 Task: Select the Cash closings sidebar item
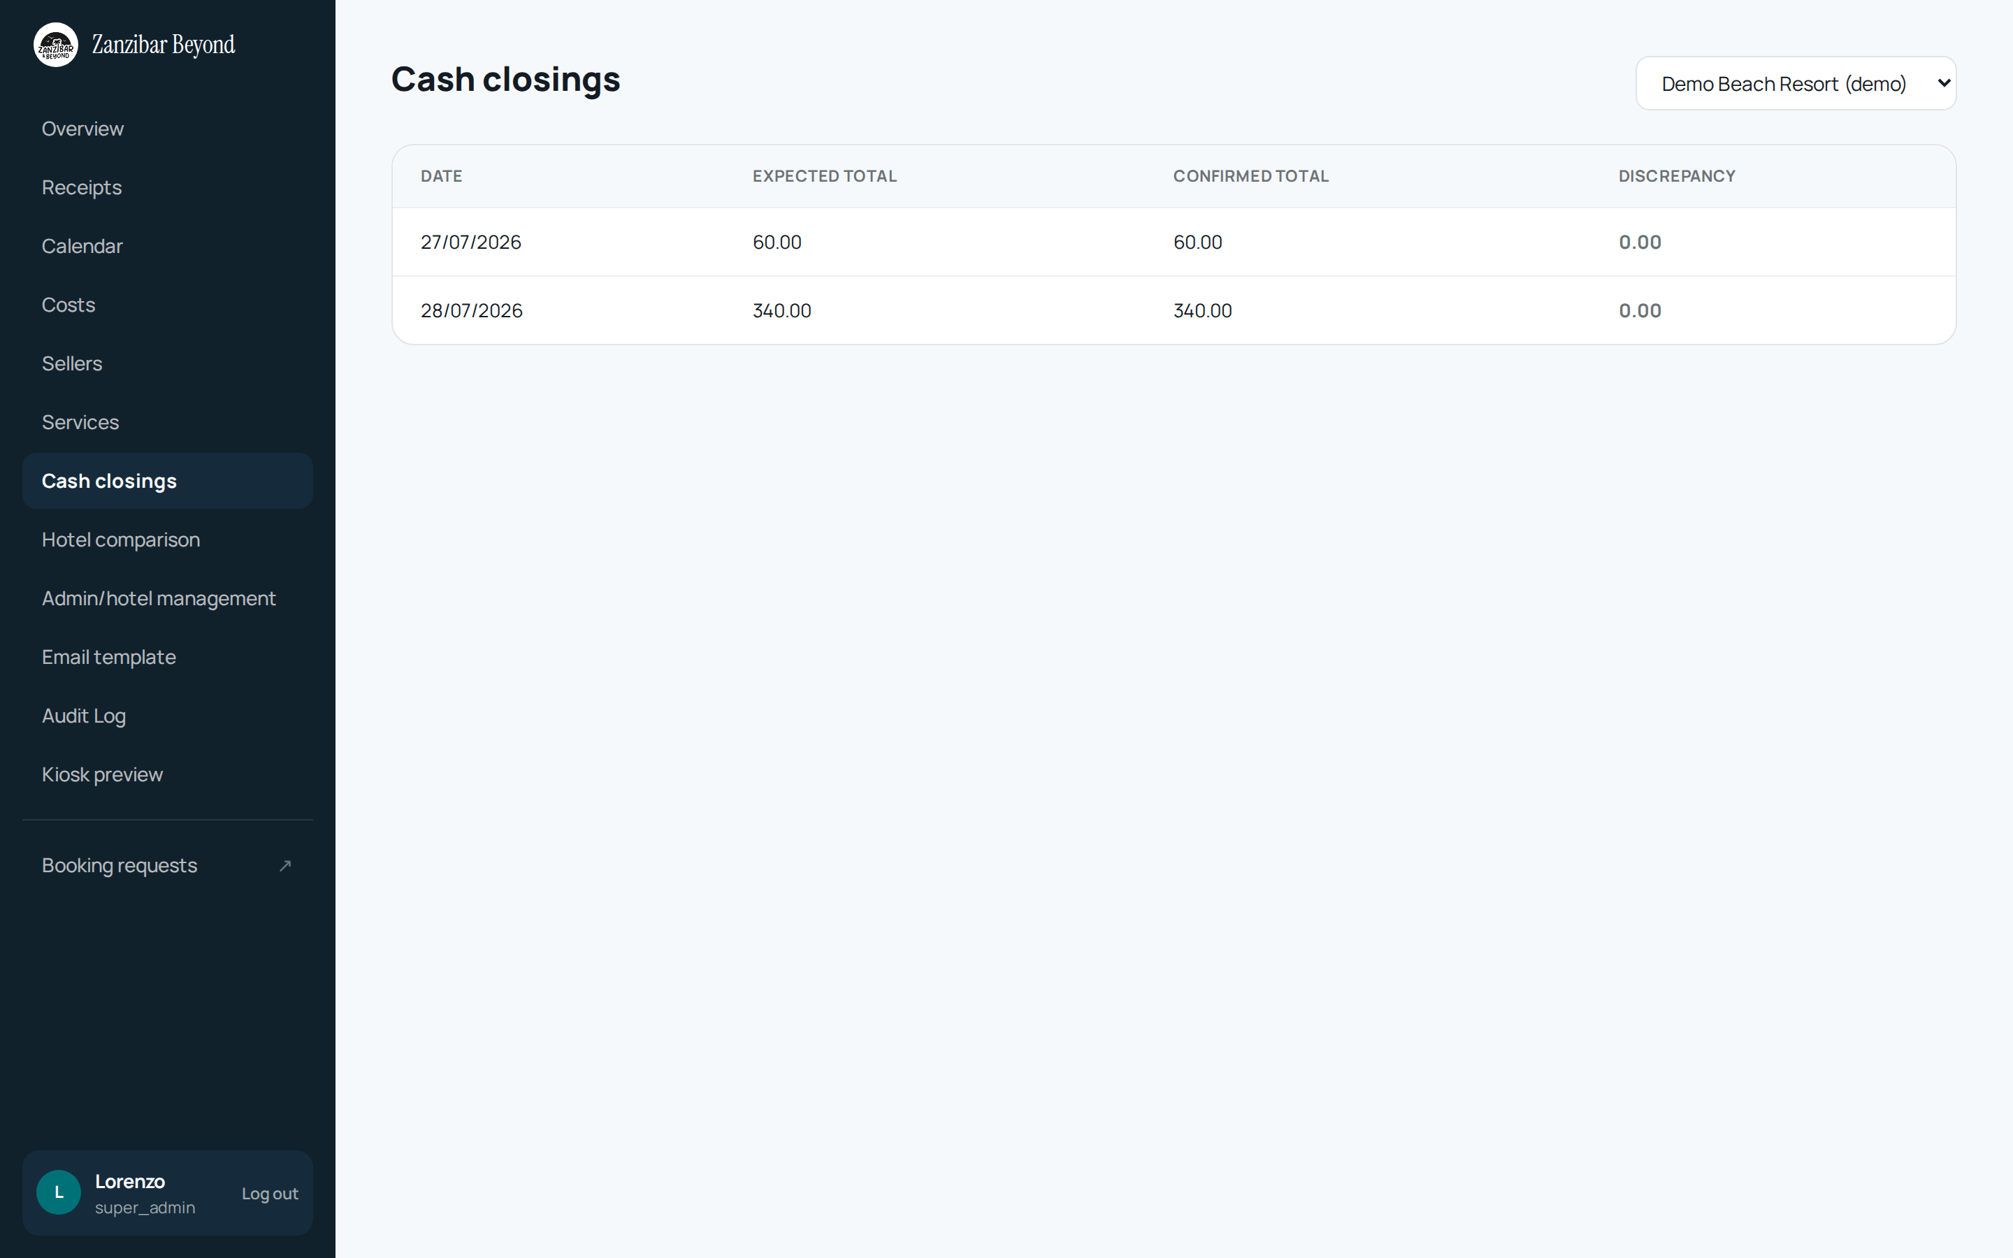coord(167,481)
